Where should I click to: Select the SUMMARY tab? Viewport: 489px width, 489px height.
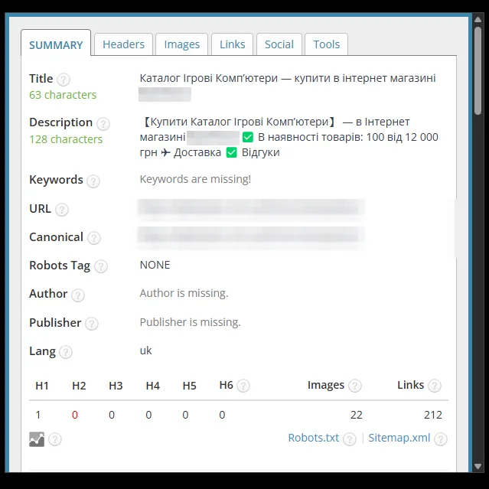pyautogui.click(x=56, y=44)
